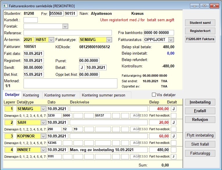The width and height of the screenshot is (222, 170).
Task: Click Dimensjon field containing 1111
Action: 54,157
